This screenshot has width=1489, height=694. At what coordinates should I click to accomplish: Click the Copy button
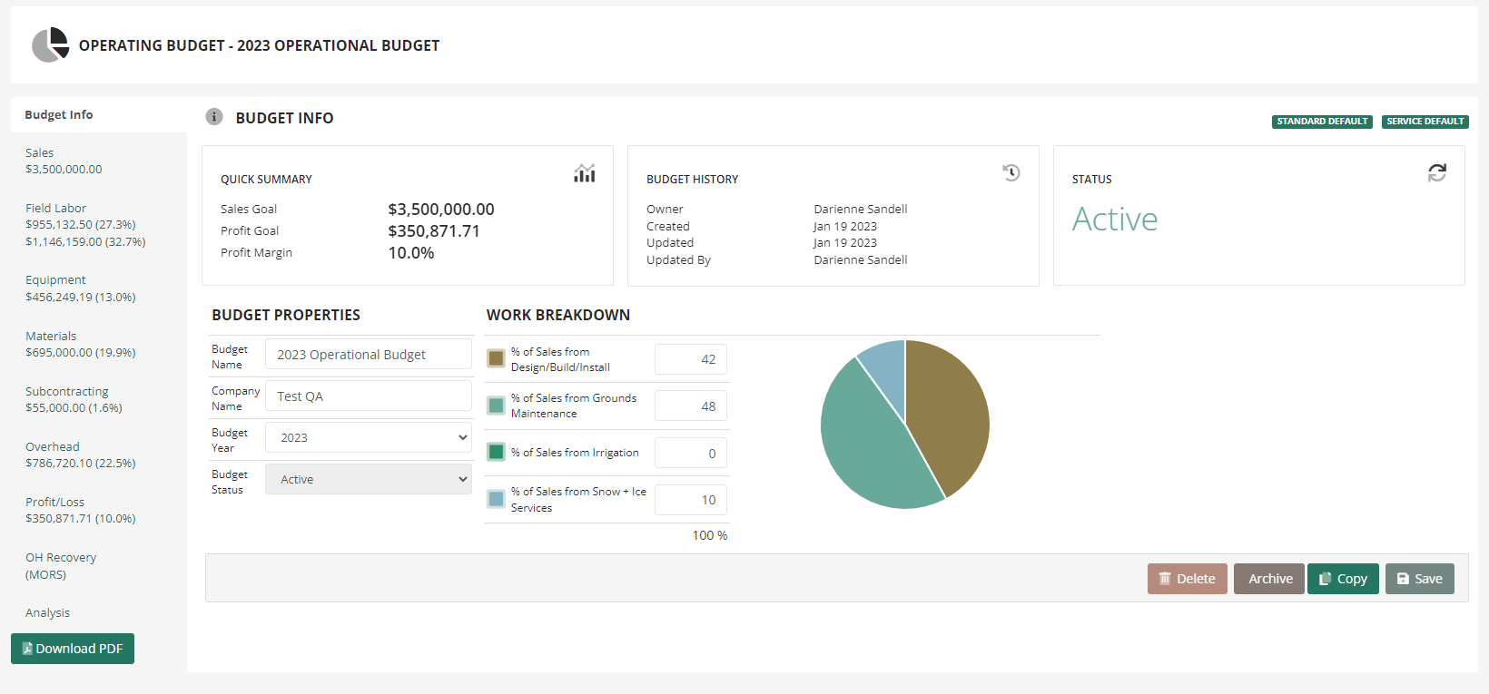[1343, 579]
